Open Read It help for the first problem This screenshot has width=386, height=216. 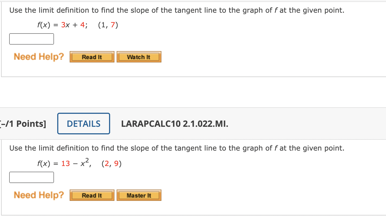pos(92,57)
